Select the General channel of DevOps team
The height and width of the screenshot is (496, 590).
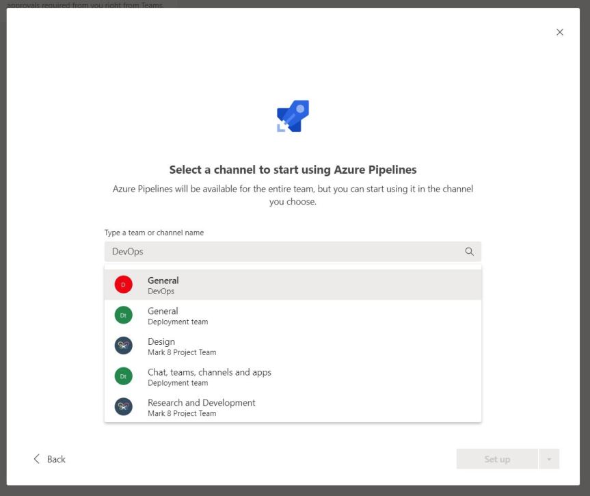[293, 285]
